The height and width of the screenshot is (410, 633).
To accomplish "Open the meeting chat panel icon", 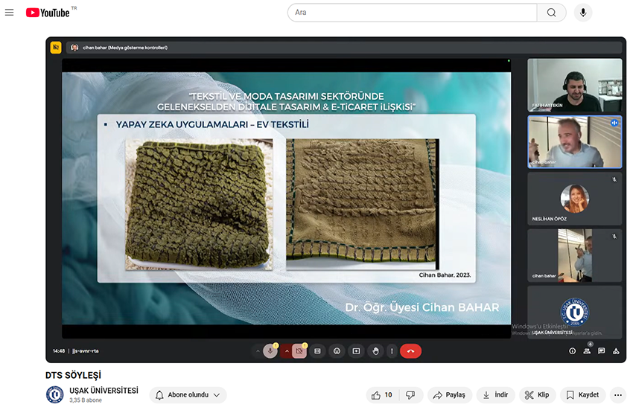I will (x=601, y=351).
